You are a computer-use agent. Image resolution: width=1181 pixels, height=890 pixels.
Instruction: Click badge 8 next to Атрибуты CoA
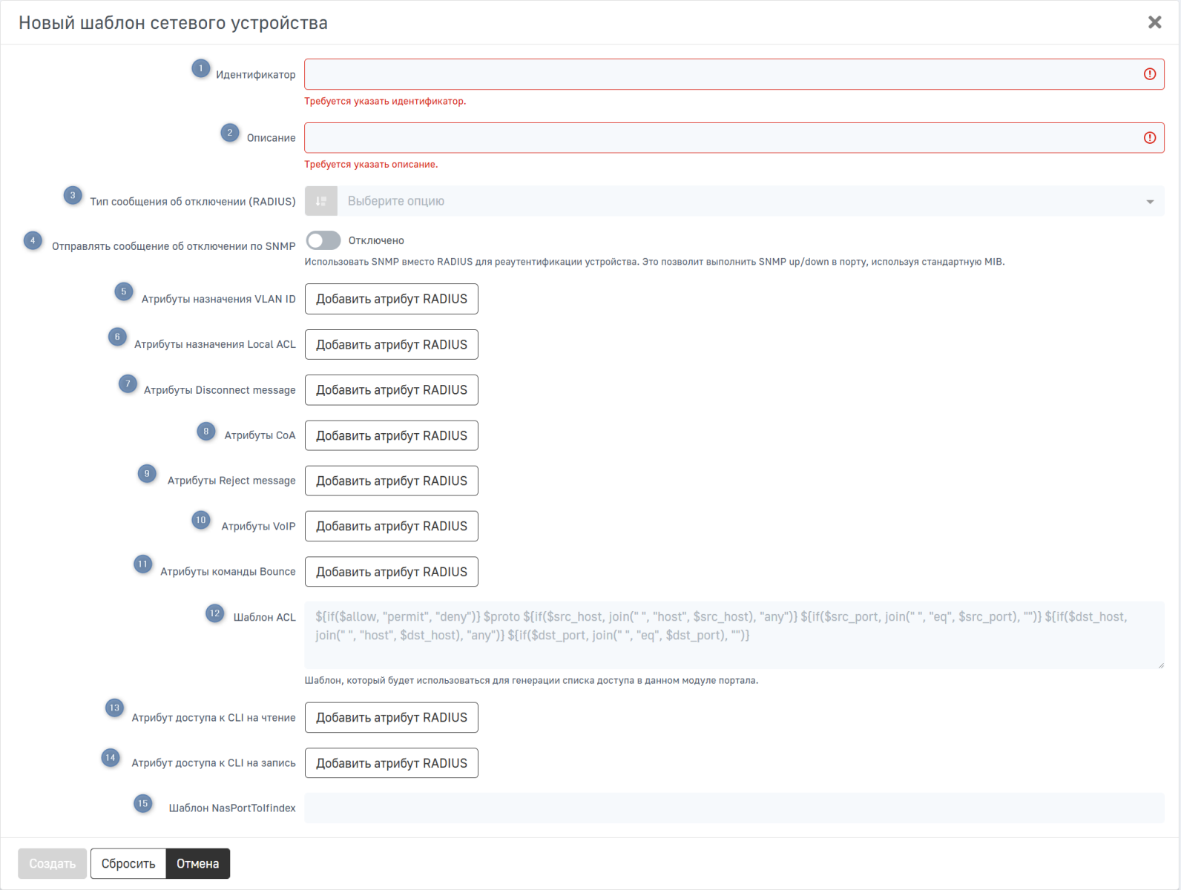click(x=205, y=431)
